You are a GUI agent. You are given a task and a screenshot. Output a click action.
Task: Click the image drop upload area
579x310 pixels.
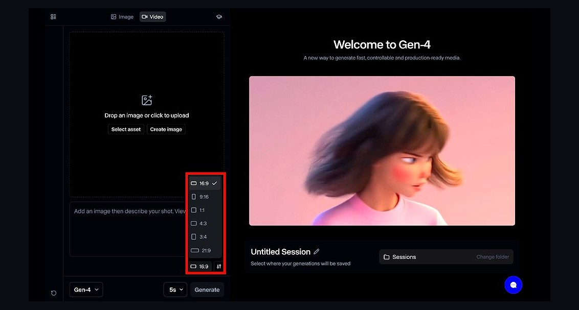(x=147, y=114)
